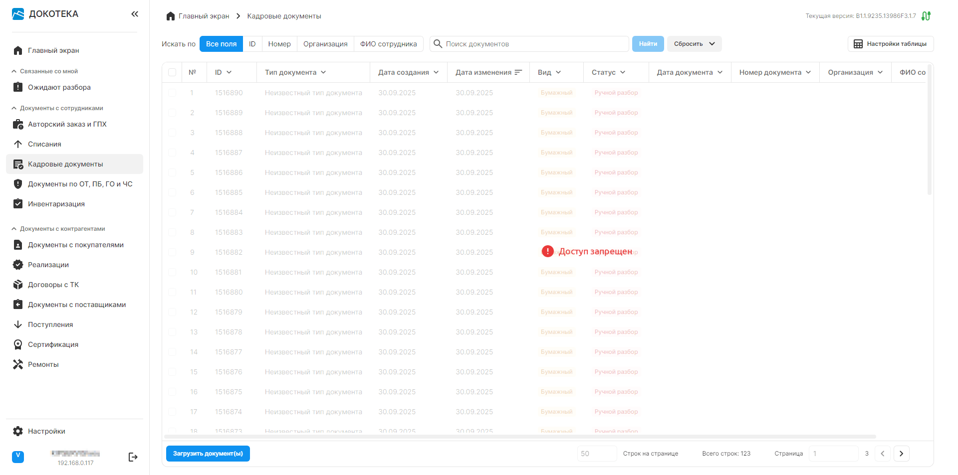Screen dimensions: 958x475
Task: Click the green version status icon
Action: [926, 16]
